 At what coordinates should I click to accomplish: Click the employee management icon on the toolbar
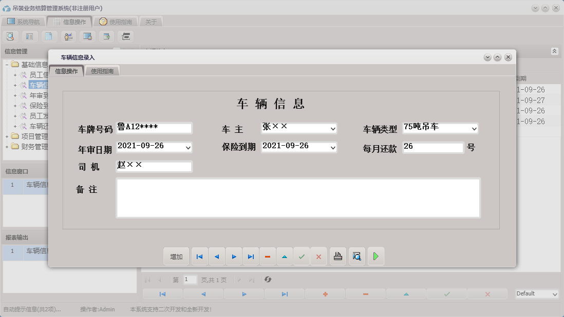pos(68,36)
